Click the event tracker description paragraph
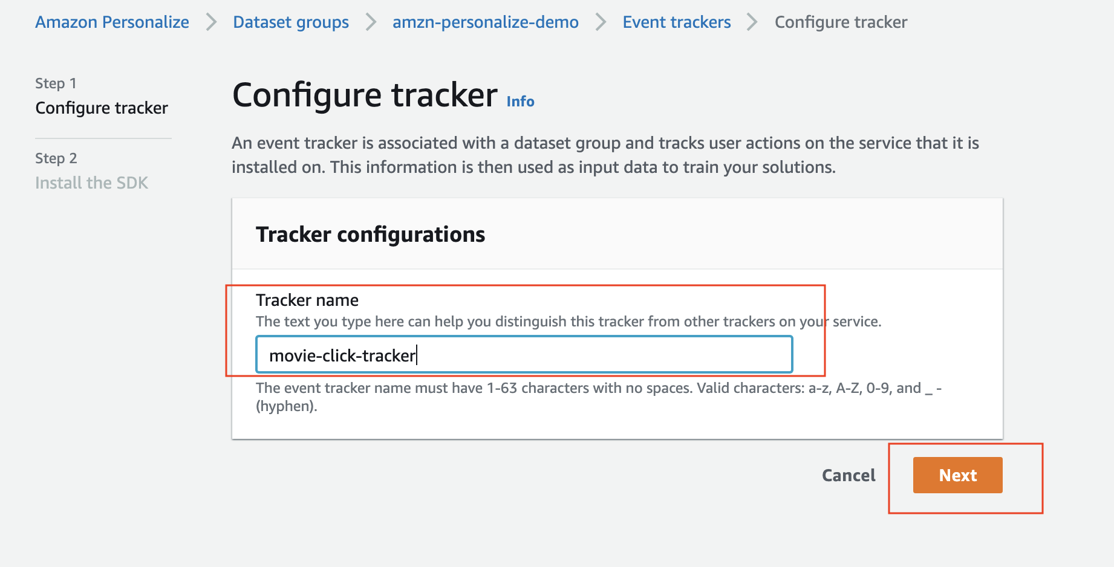Screen dimensions: 1114x567 [x=605, y=155]
